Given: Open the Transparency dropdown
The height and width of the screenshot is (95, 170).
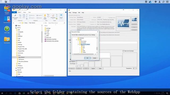Looking at the screenshot, I should [135, 68].
